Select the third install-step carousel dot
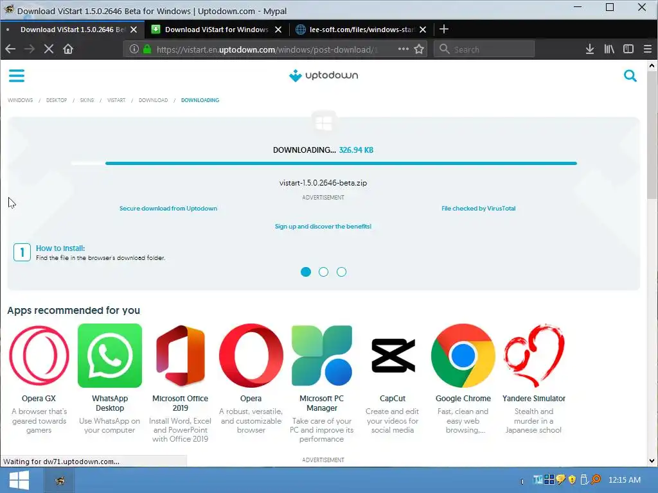Image resolution: width=658 pixels, height=493 pixels. coord(342,272)
